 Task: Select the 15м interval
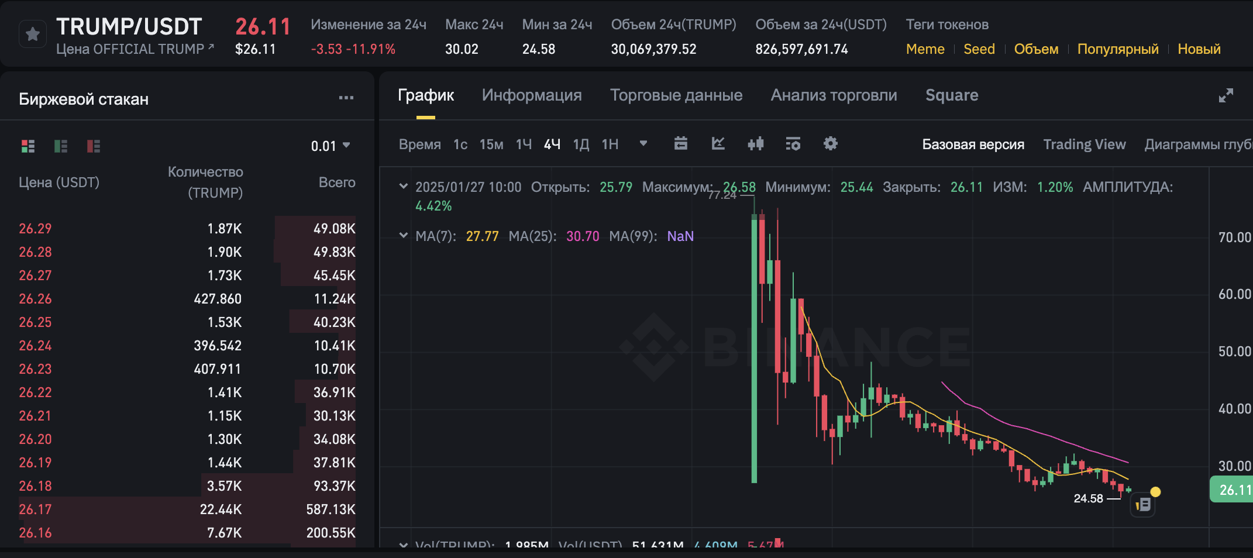click(491, 144)
